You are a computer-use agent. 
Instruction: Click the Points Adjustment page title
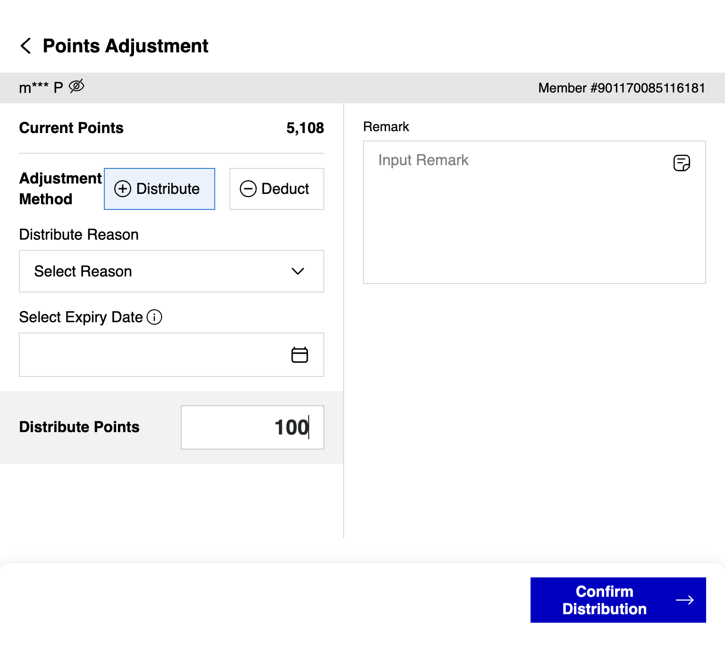click(126, 46)
